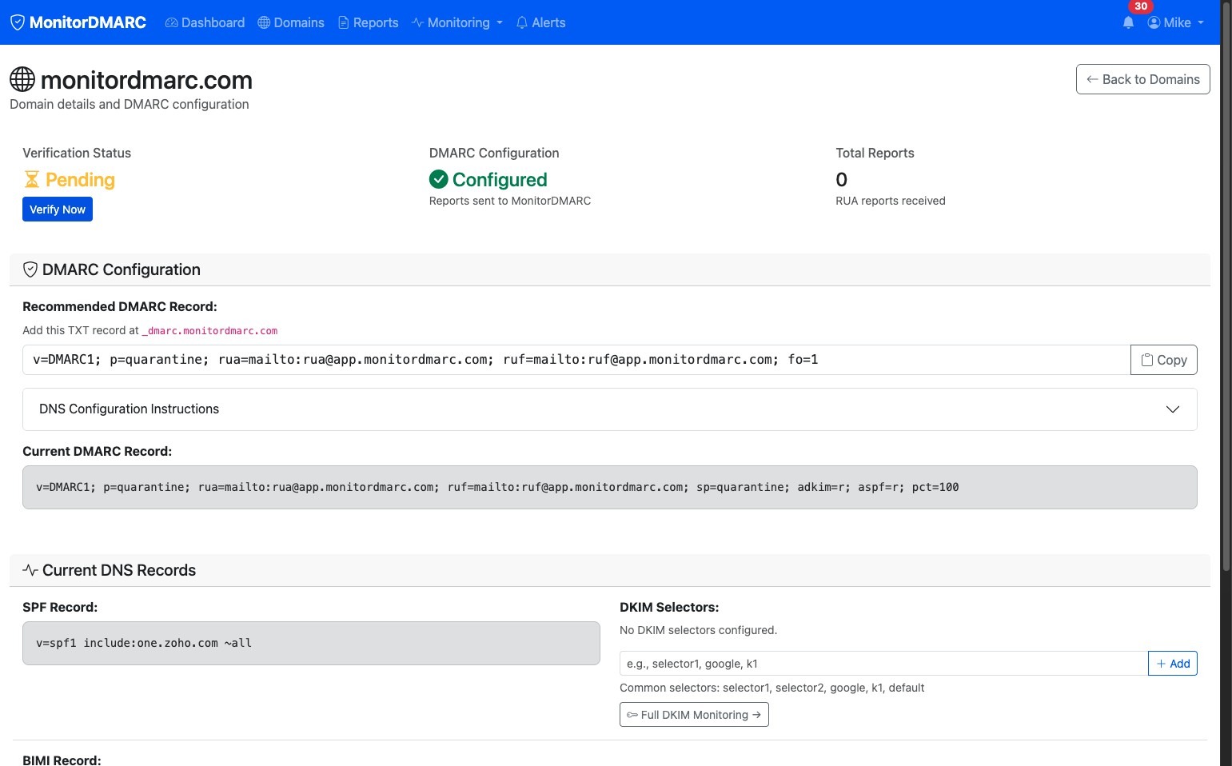
Task: Click the Pending verification status text
Action: [80, 180]
